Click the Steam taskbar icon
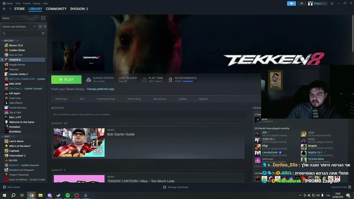 58,195
